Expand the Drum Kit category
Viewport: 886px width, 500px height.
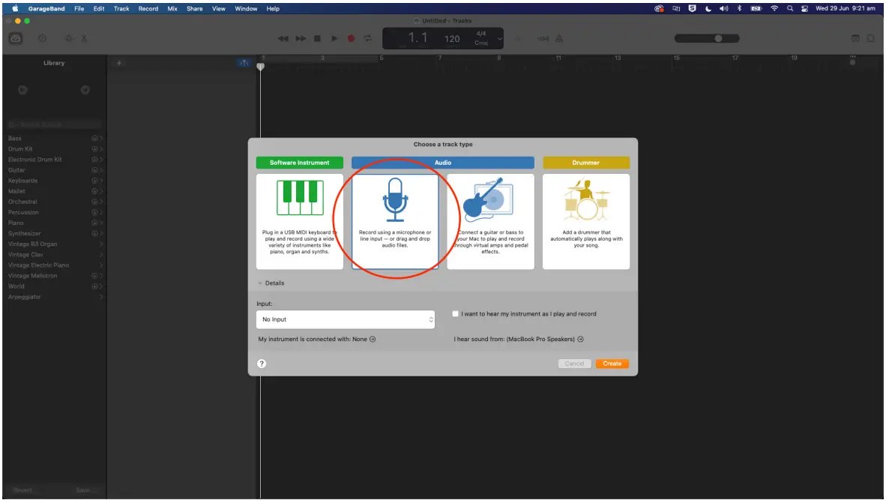pos(101,149)
